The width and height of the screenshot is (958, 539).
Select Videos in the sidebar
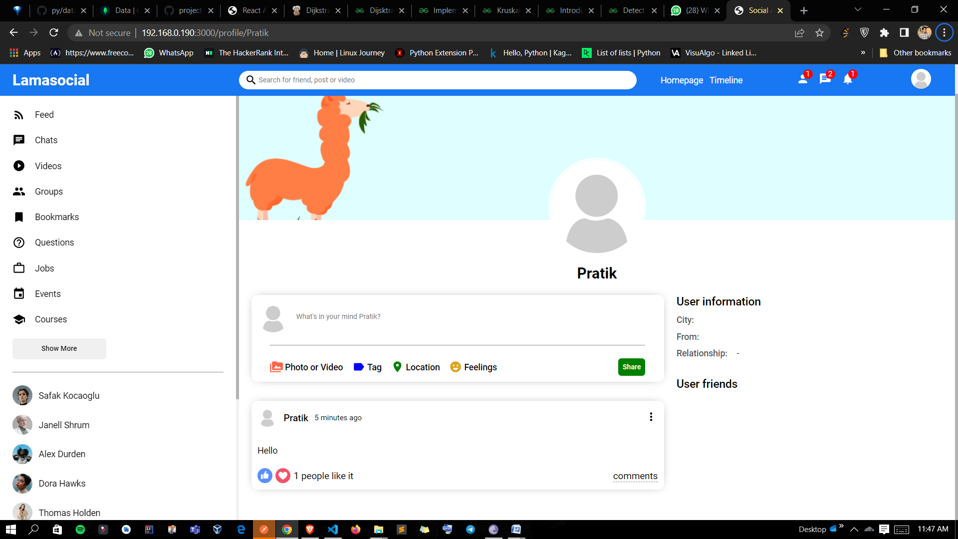pos(48,166)
